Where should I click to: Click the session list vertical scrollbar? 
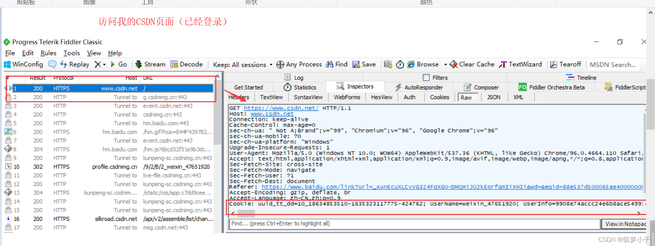point(217,112)
